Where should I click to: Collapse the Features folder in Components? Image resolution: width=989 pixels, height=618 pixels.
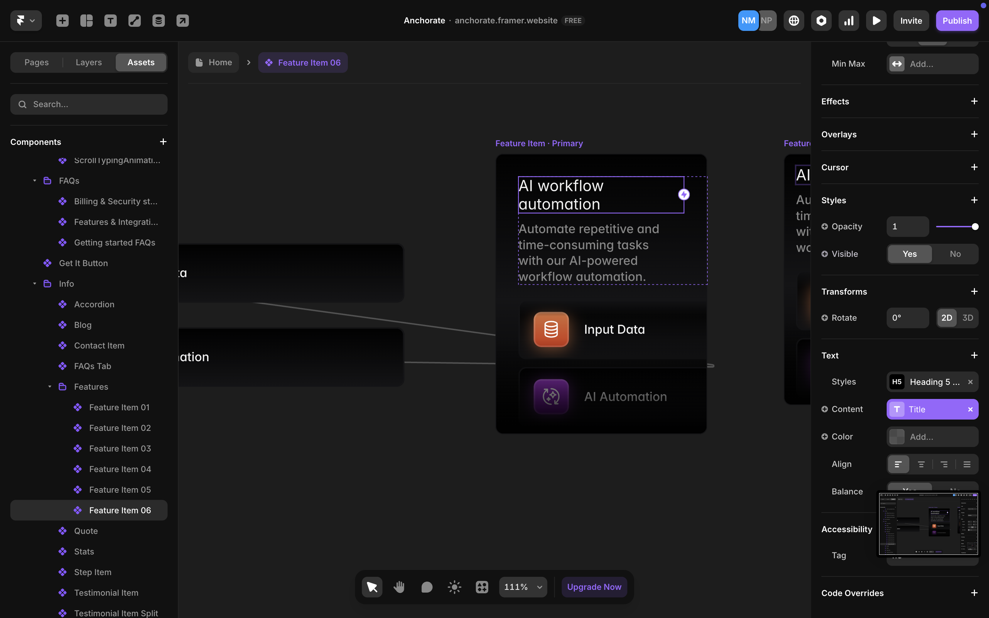coord(49,386)
